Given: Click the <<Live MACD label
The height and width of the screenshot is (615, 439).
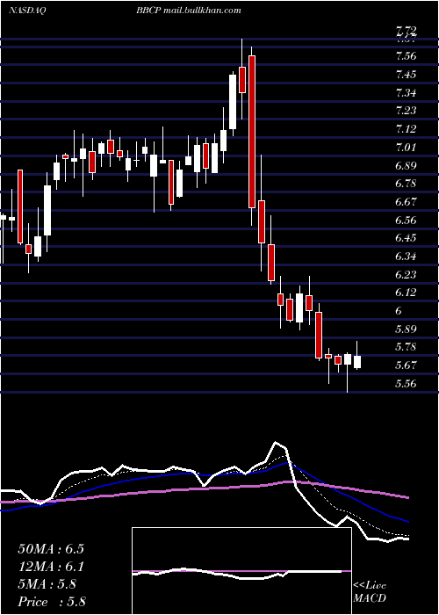Looking at the screenshot, I should tap(370, 592).
